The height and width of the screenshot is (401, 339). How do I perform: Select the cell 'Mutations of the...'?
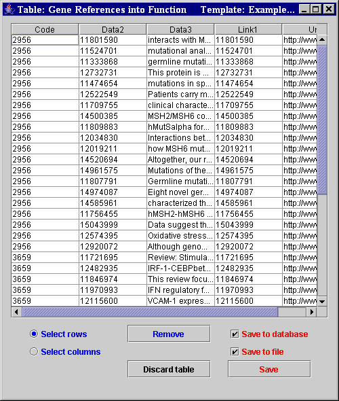(x=180, y=171)
